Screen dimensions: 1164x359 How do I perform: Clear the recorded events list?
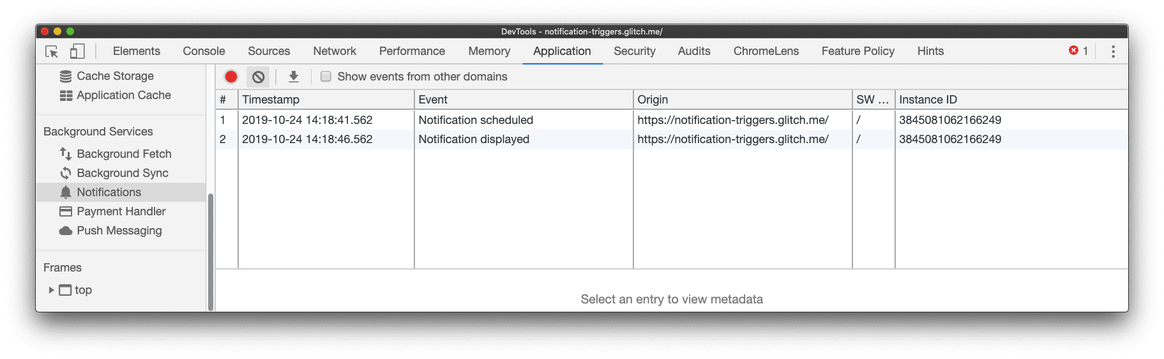click(258, 77)
